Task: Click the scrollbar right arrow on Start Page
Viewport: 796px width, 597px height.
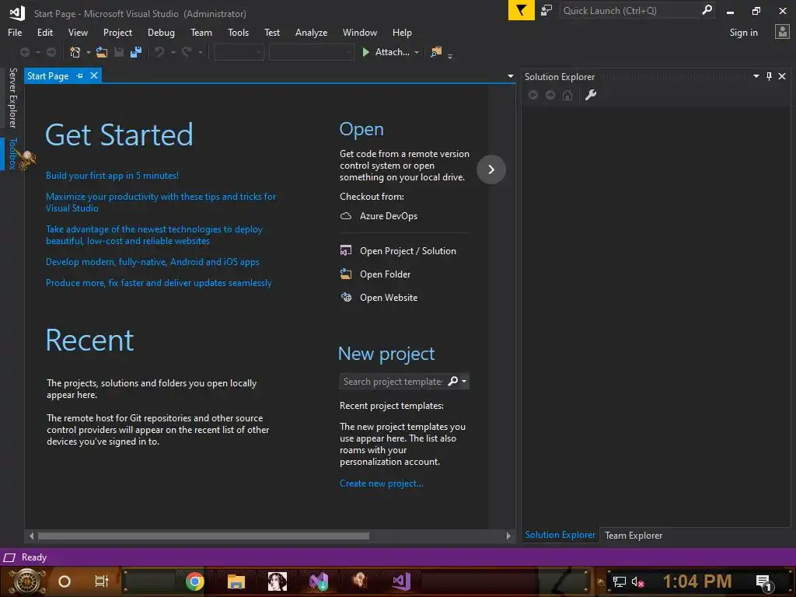Action: coord(508,536)
